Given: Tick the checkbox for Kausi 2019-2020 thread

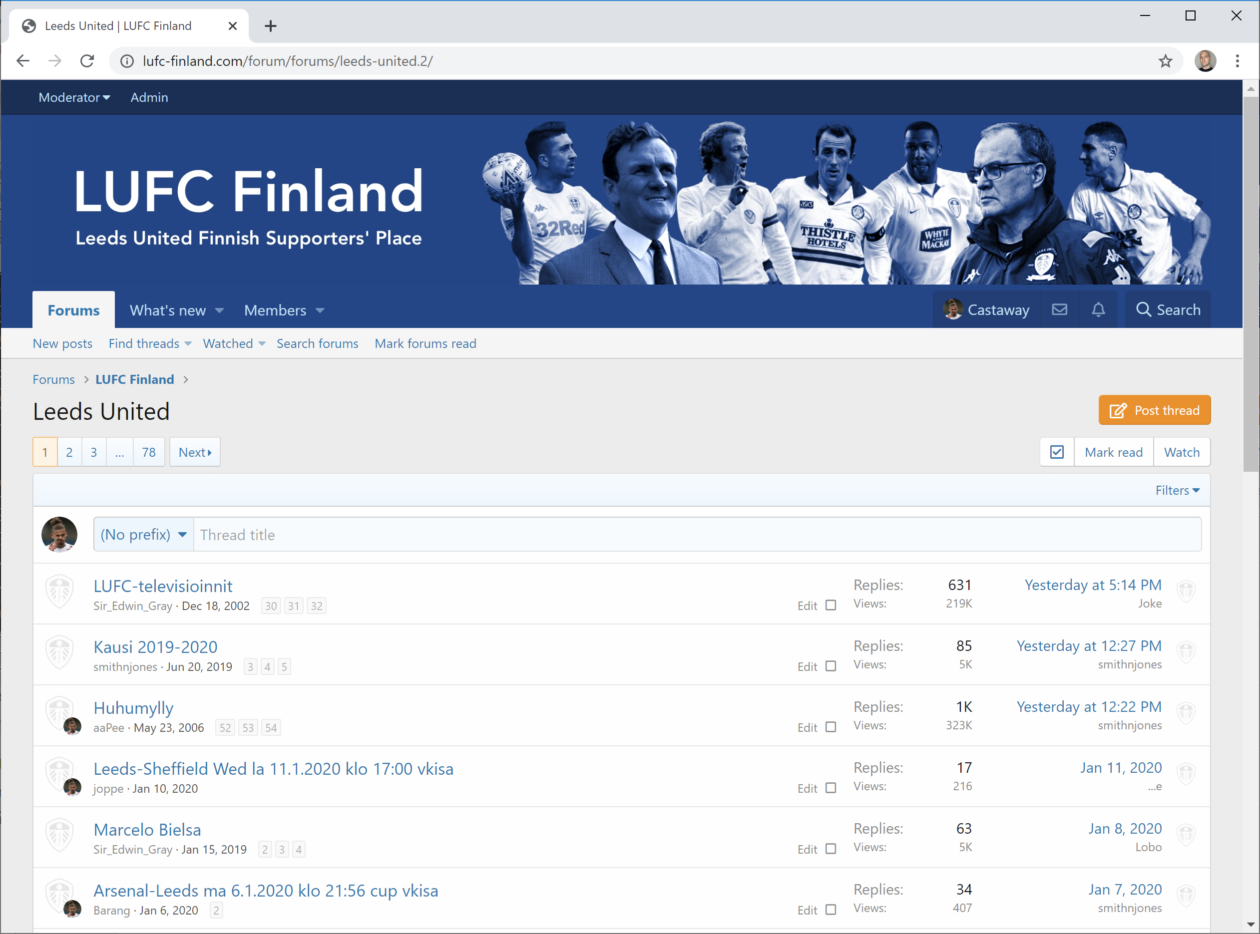Looking at the screenshot, I should coord(830,666).
